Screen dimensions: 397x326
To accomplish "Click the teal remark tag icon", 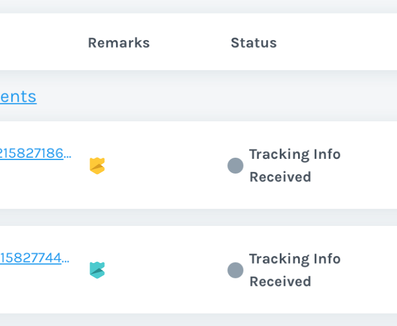I will [97, 270].
